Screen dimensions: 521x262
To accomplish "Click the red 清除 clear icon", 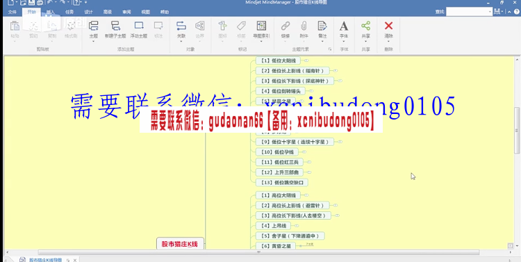I will pyautogui.click(x=388, y=26).
